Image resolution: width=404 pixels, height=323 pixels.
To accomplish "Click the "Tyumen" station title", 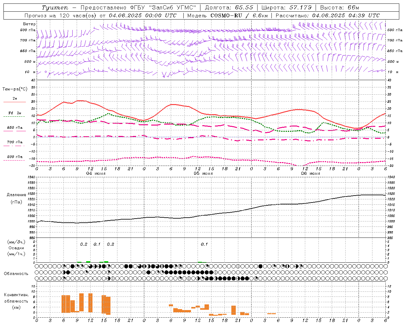I will tap(55, 8).
